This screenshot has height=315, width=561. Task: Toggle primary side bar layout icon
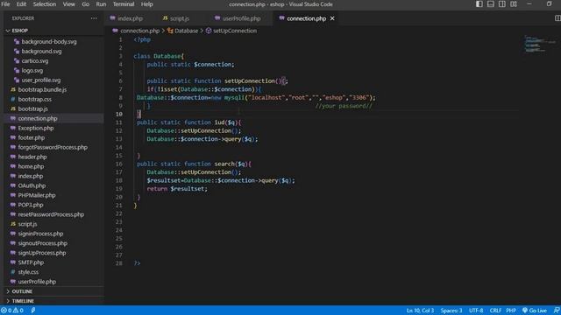pos(479,4)
